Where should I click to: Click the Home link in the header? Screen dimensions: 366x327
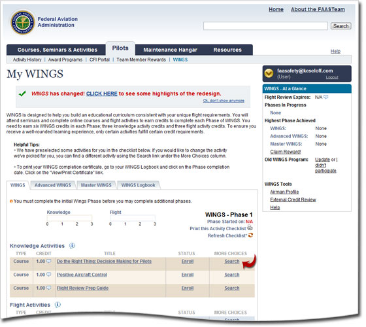click(x=276, y=9)
